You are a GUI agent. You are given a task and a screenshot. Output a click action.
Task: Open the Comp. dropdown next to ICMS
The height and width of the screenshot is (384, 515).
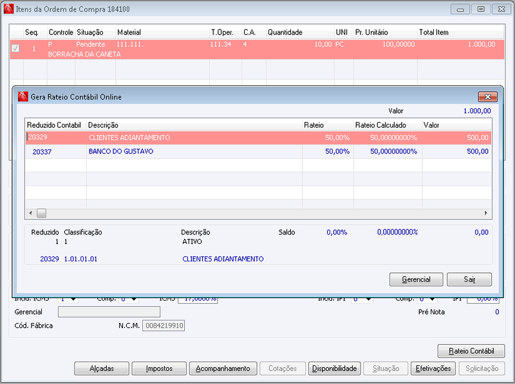click(134, 299)
